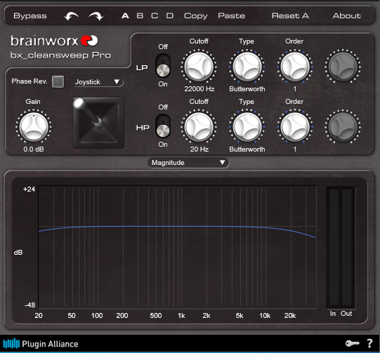Click the HP Type knob

247,126
